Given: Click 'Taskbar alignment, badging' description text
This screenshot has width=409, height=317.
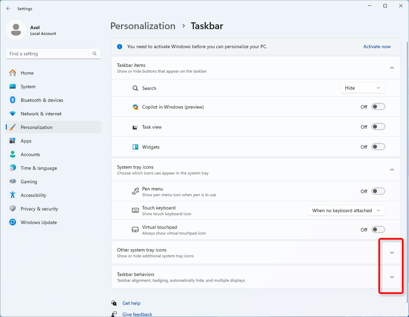Looking at the screenshot, I should (x=181, y=280).
